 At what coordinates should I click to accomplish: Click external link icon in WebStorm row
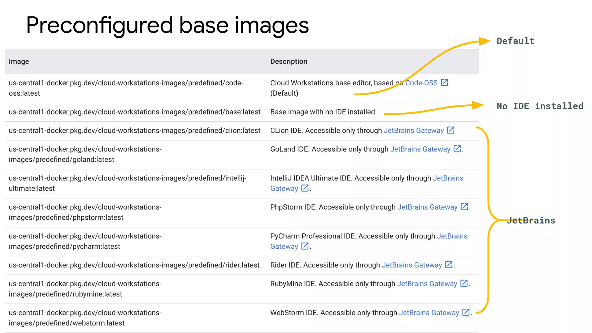466,312
